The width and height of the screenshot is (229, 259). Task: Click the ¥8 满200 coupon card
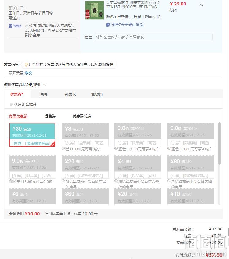tap(85, 135)
